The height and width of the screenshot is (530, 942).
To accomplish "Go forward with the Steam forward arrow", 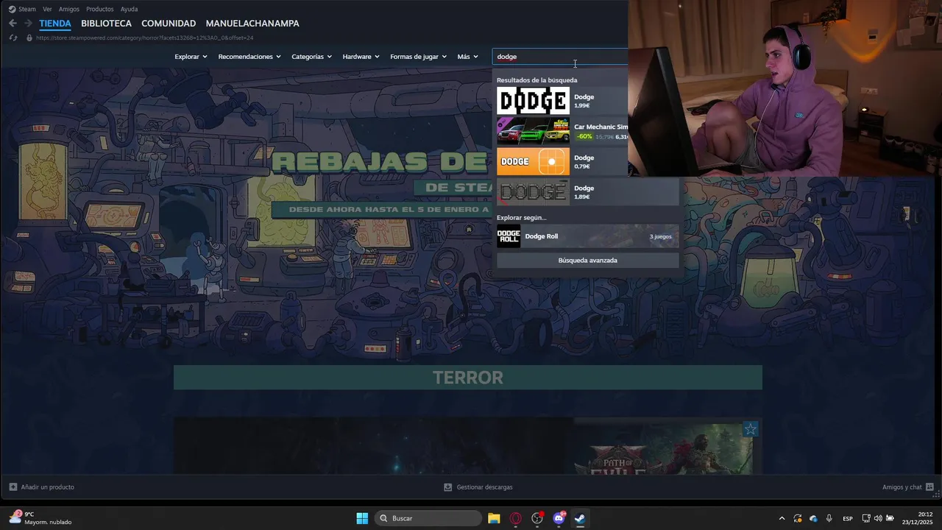I will (28, 24).
